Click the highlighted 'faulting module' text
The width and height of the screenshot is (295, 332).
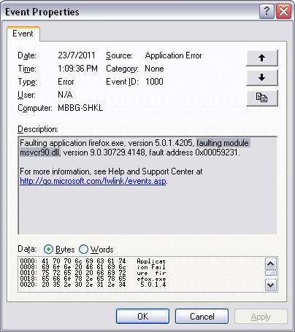point(223,143)
